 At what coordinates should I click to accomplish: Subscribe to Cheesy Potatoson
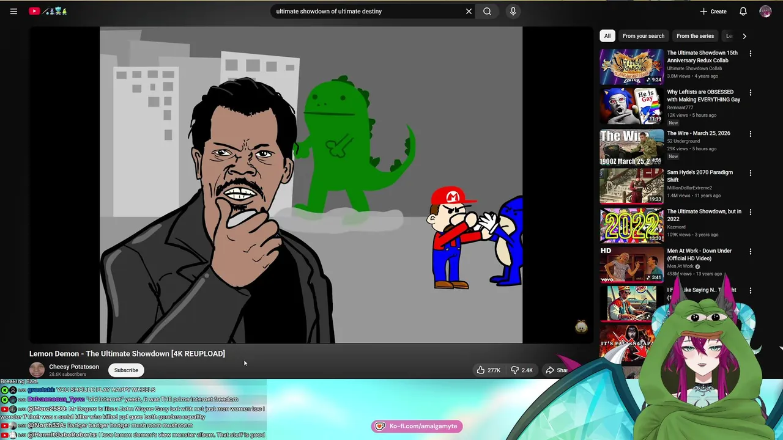coord(126,370)
